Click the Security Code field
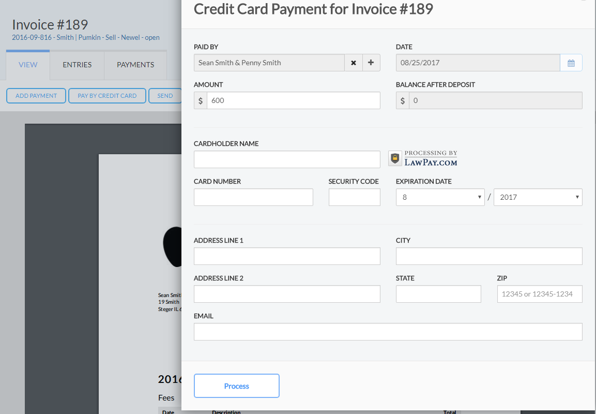Image resolution: width=596 pixels, height=414 pixels. point(354,197)
